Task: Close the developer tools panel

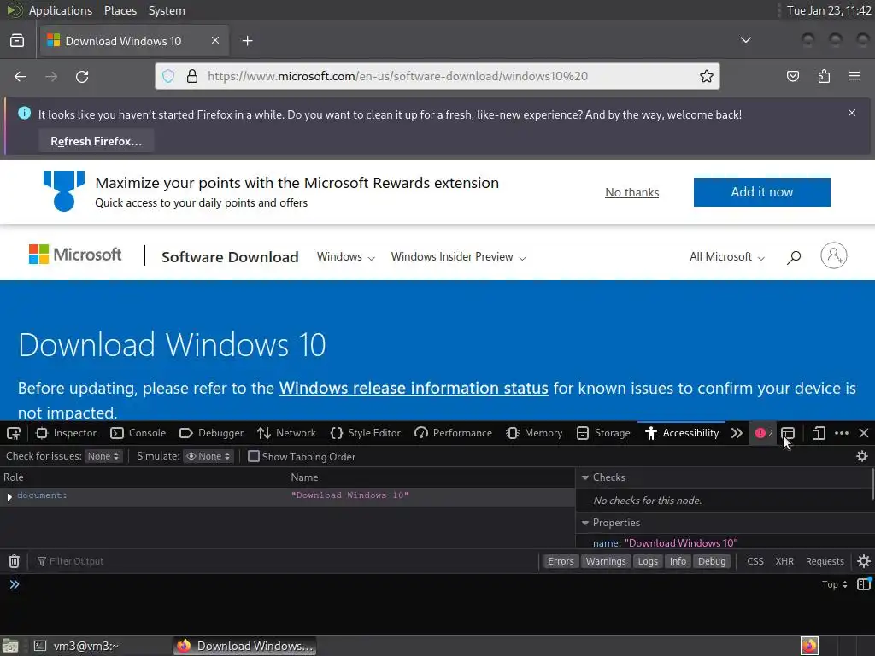Action: click(x=864, y=433)
